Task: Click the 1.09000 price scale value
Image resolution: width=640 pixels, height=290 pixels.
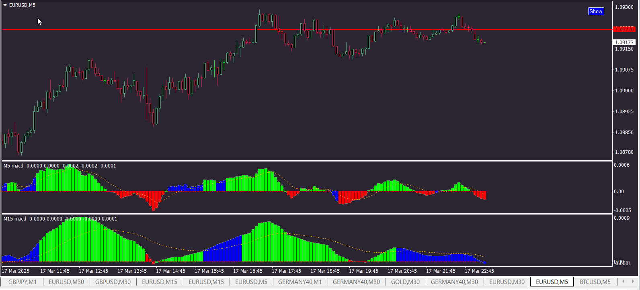Action: pyautogui.click(x=624, y=90)
